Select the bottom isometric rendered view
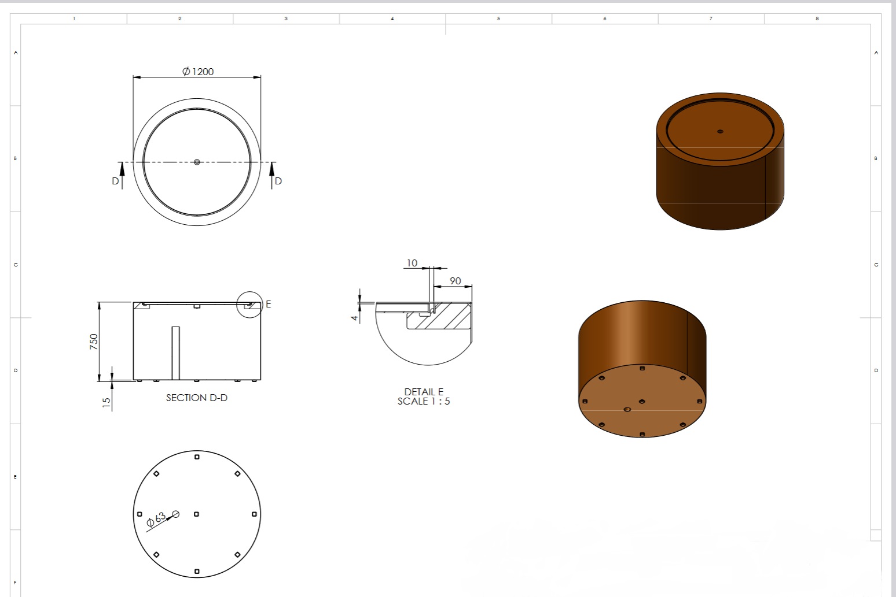 642,369
